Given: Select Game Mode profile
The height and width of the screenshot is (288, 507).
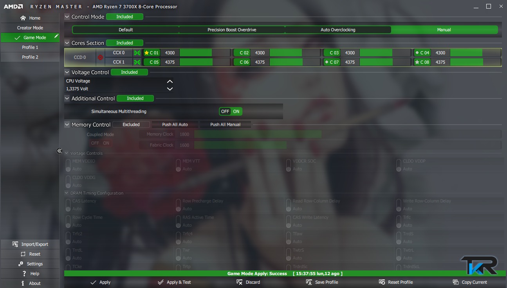Looking at the screenshot, I should (30, 38).
